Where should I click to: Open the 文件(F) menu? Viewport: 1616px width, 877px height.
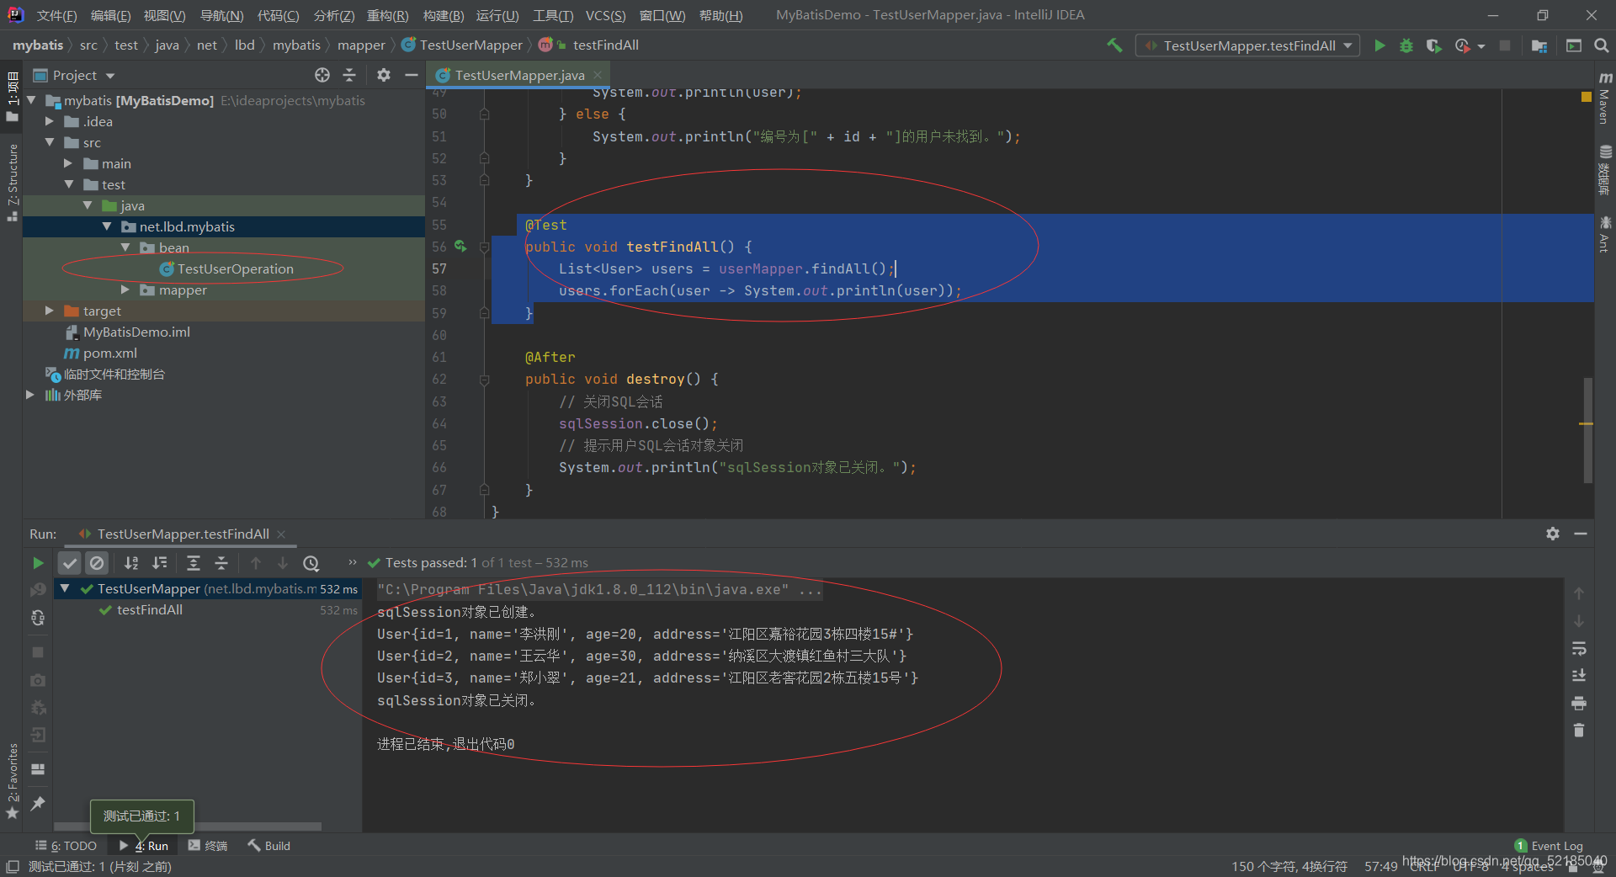point(56,15)
